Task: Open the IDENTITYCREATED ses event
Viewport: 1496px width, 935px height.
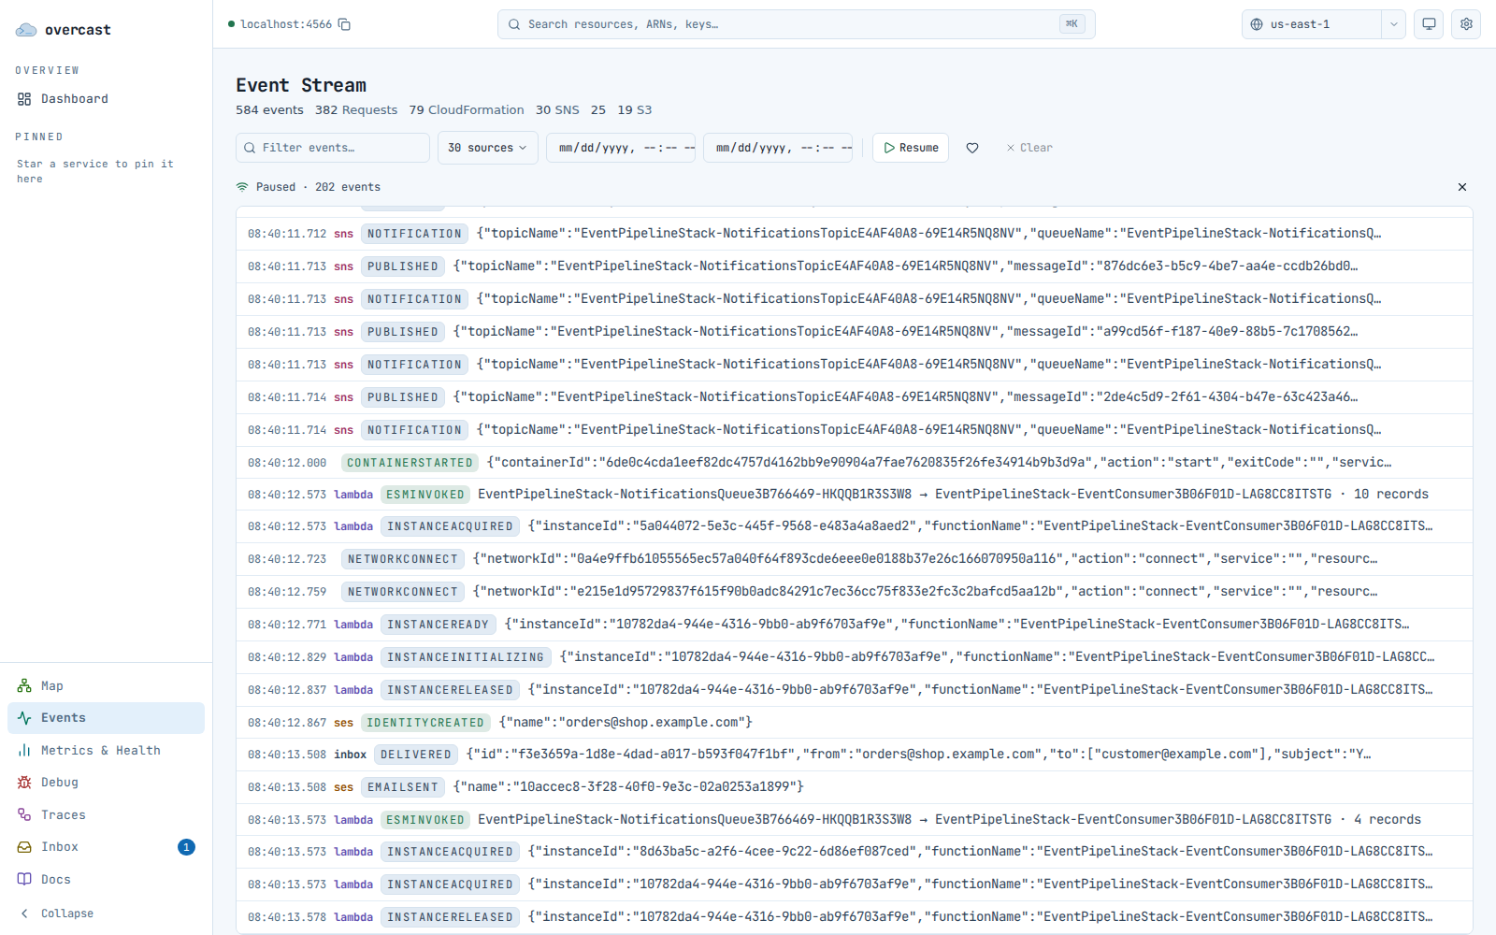Action: pyautogui.click(x=855, y=723)
